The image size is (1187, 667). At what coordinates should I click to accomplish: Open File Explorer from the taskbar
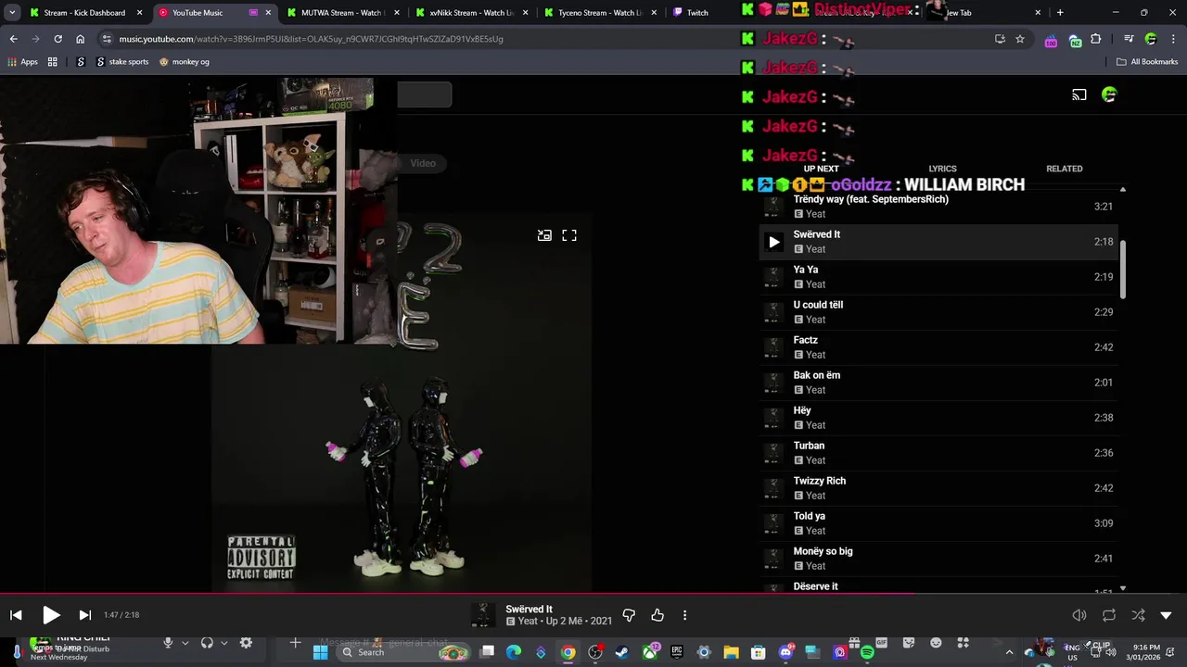coord(731,652)
